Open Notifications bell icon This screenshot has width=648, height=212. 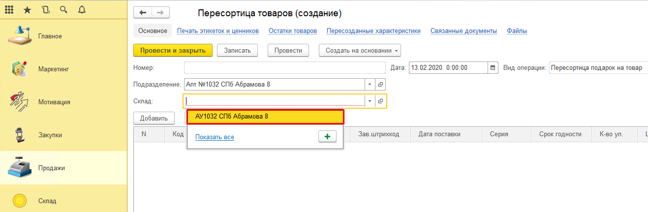(82, 9)
